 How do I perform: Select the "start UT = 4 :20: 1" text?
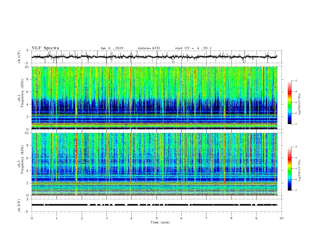tap(193, 48)
